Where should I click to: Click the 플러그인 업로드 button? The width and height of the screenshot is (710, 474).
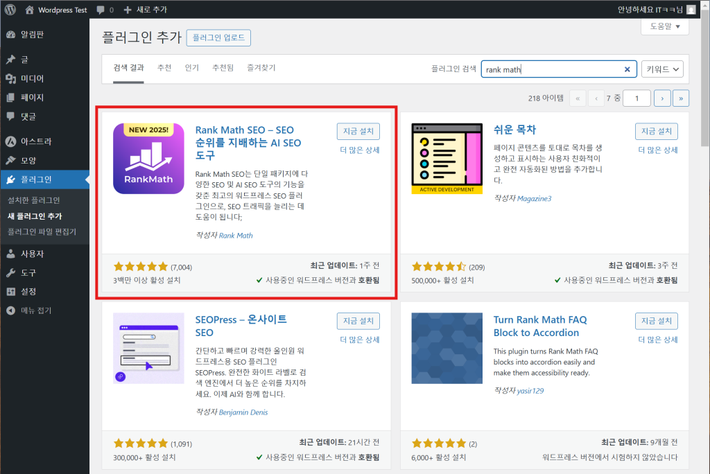point(218,37)
